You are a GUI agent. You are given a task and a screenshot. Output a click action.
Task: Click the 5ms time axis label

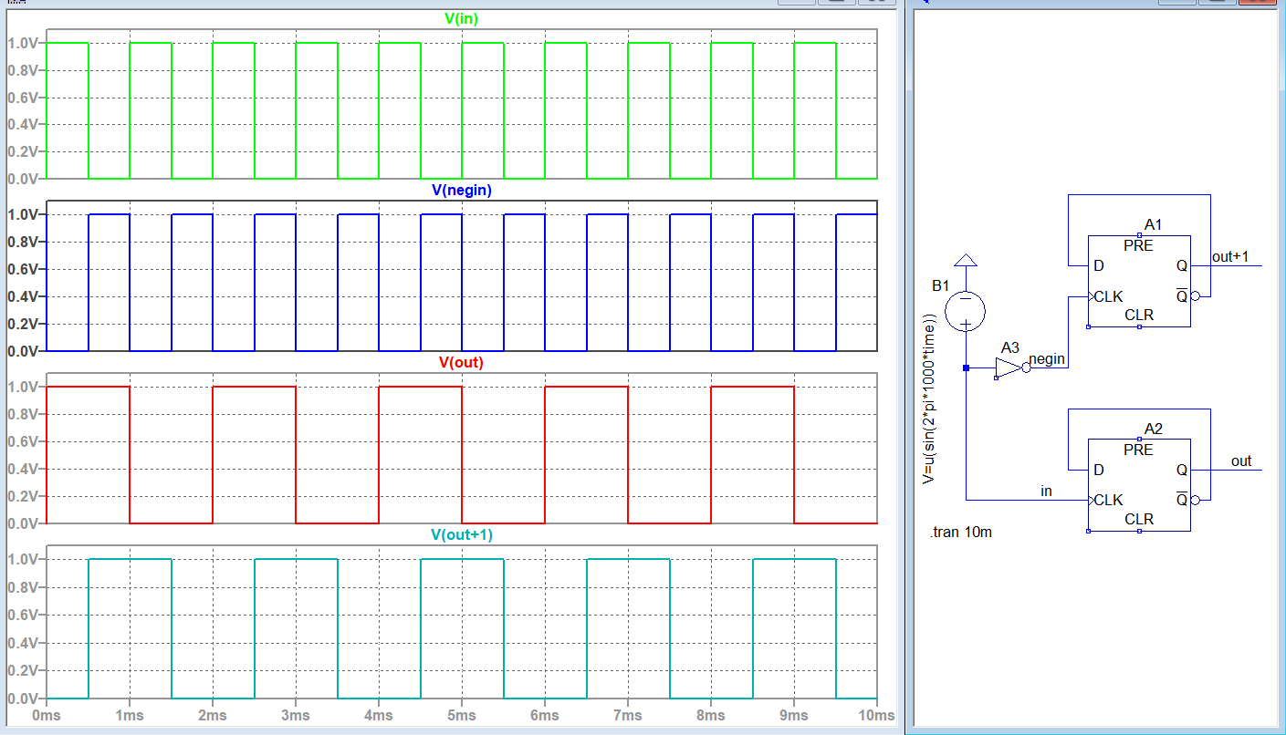click(461, 716)
